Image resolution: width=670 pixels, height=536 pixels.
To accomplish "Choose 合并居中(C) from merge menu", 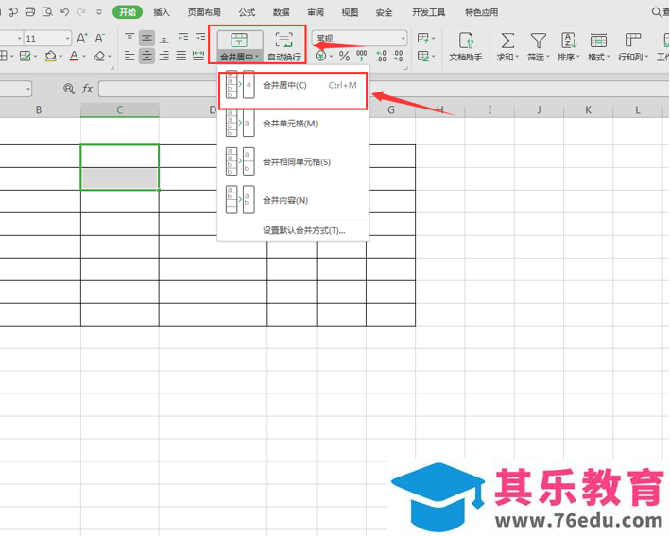I will coord(293,85).
